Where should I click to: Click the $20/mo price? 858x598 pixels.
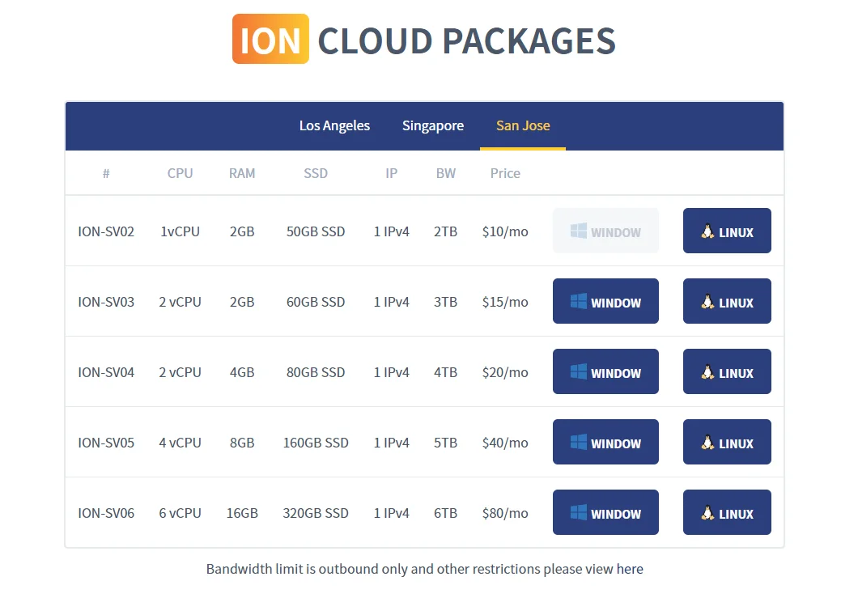(x=505, y=372)
